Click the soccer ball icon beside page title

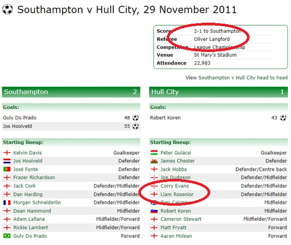coord(8,9)
